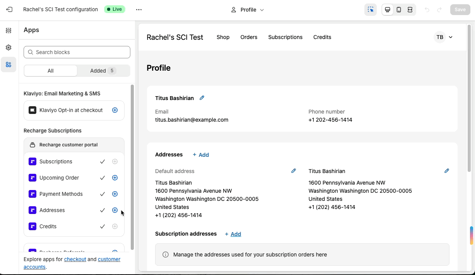Open the Credits nav item
Viewport: 475px width, 275px height.
click(322, 37)
